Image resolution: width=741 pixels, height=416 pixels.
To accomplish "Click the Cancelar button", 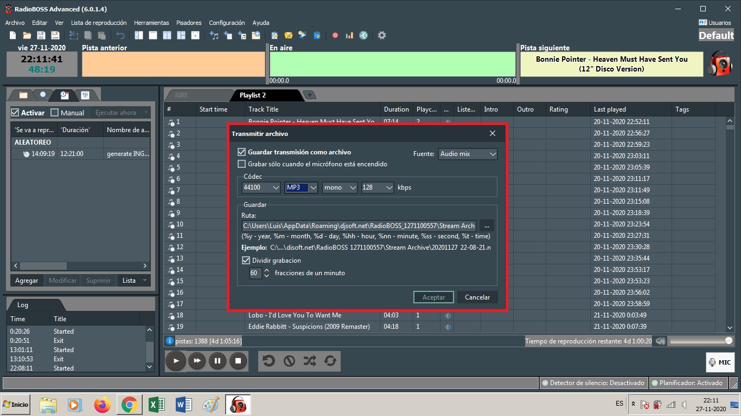I will tap(477, 297).
